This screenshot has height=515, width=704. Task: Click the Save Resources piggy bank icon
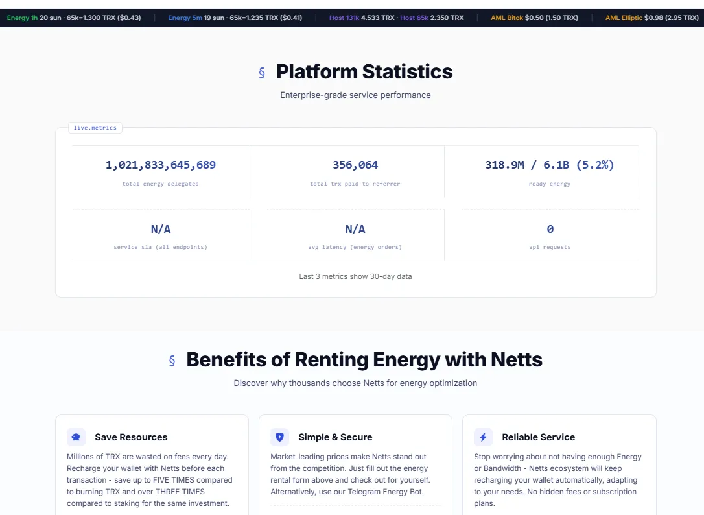tap(76, 437)
